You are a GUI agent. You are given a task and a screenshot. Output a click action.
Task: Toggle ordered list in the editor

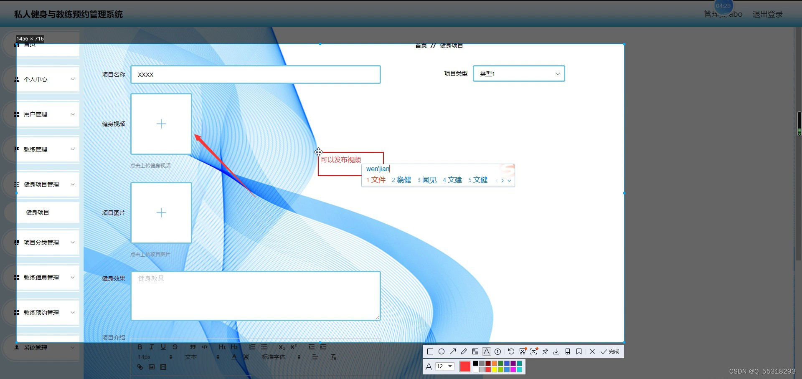point(252,347)
